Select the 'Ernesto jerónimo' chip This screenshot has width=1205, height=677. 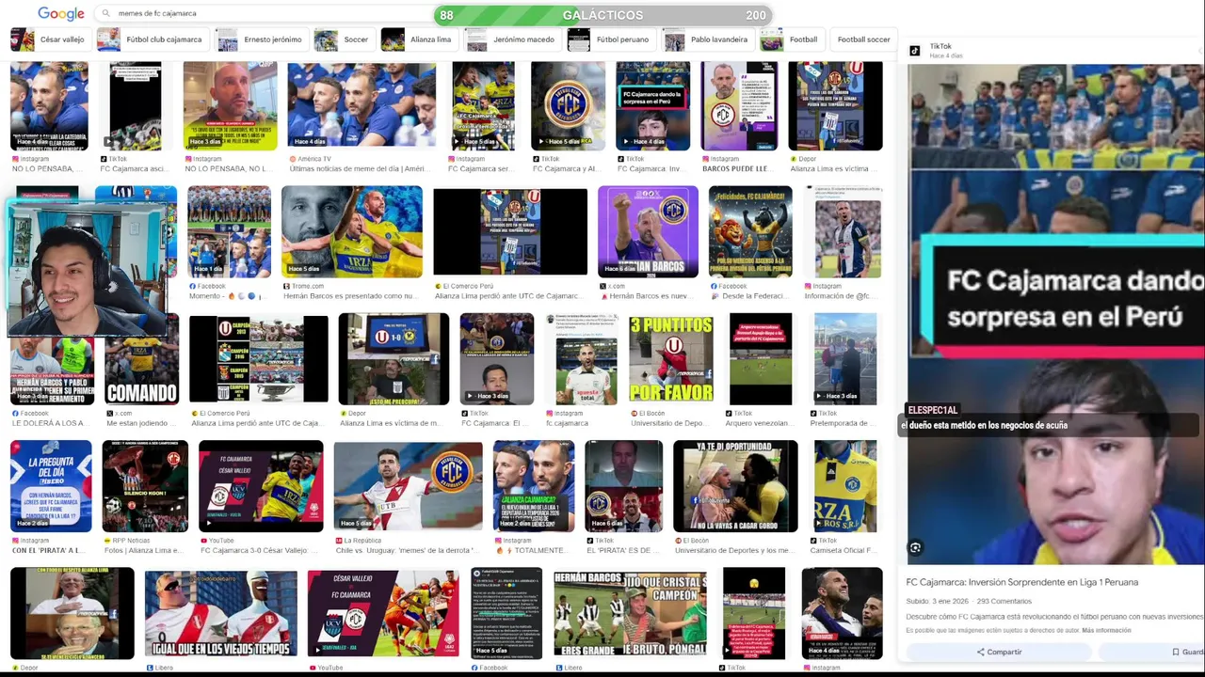[261, 39]
